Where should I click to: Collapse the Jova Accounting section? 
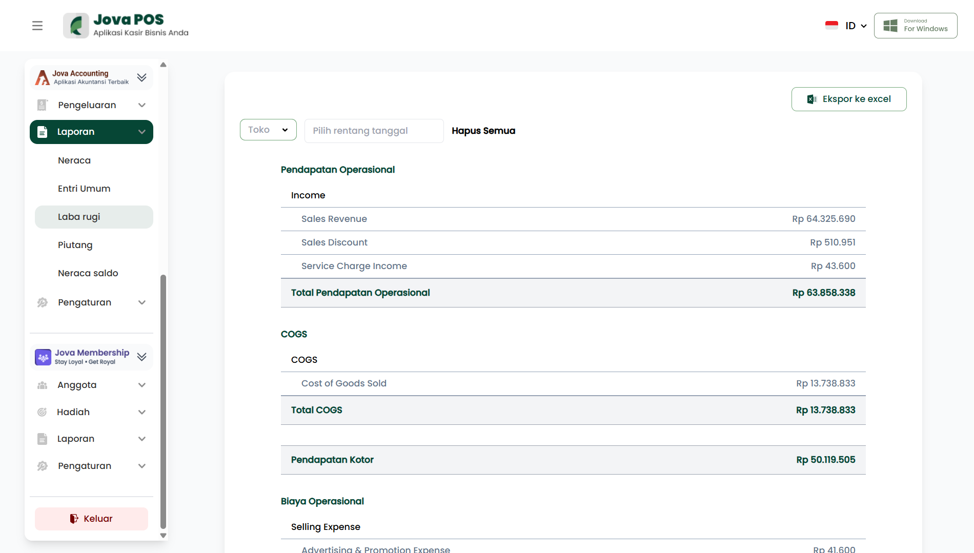[x=142, y=77]
